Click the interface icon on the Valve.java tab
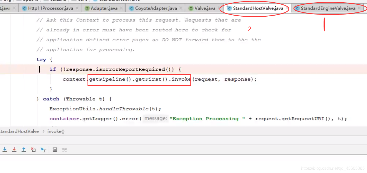 point(191,8)
